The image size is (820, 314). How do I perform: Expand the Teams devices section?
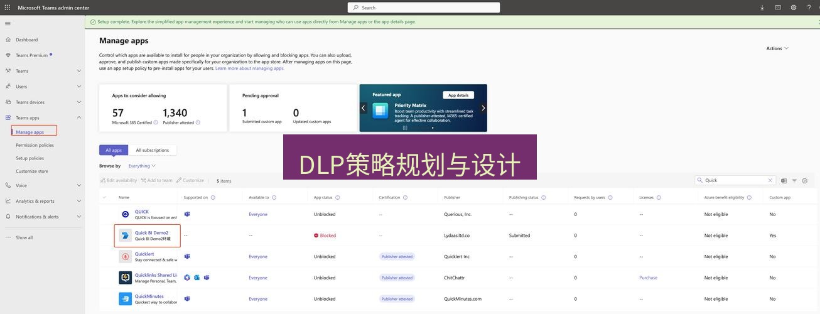79,102
